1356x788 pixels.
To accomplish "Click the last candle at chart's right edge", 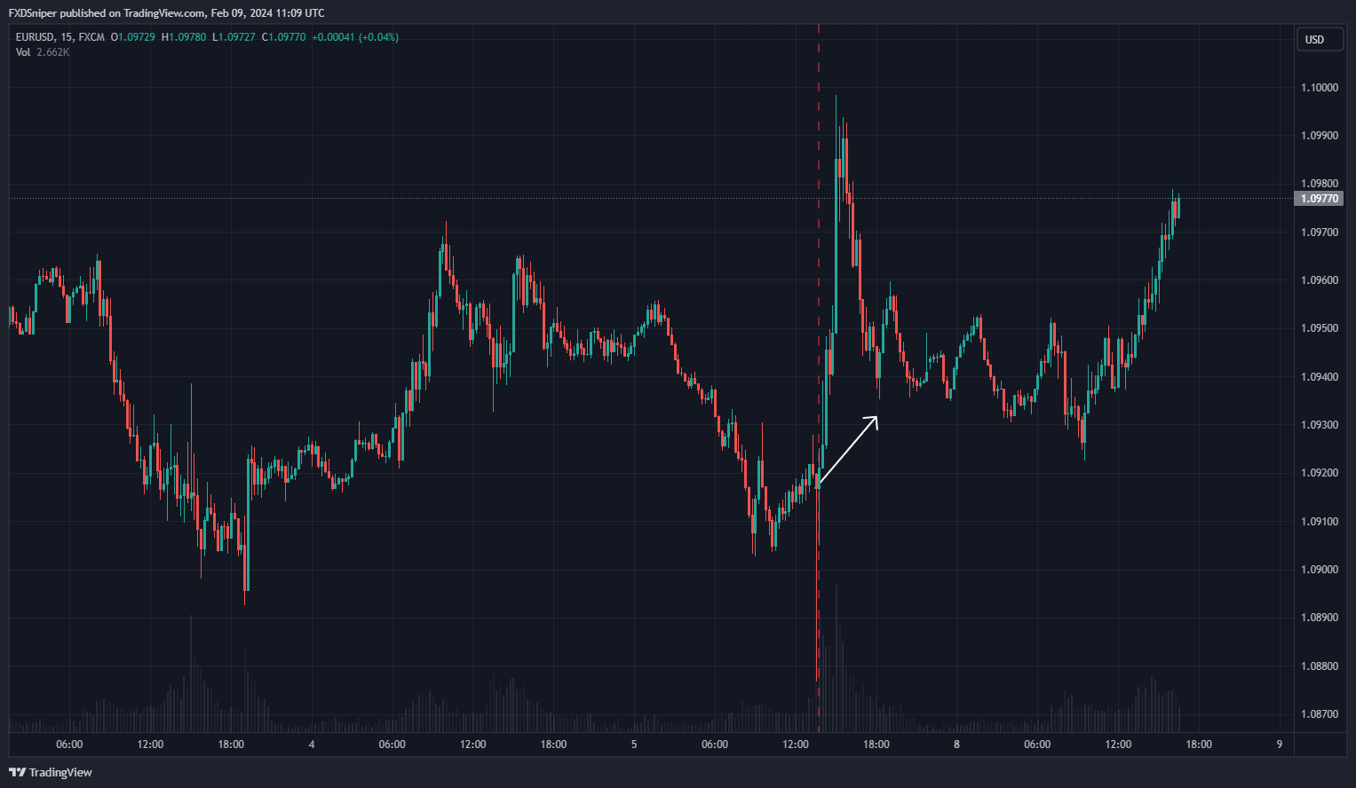I will click(1178, 209).
